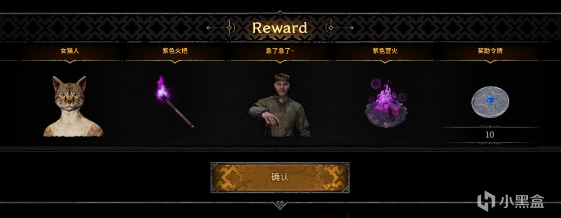The image size is (561, 218).
Task: Click the 小黑盒 watermark logo
Action: (486, 201)
